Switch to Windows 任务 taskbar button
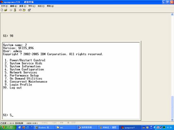This screenshot has width=174, height=130. tap(44, 127)
